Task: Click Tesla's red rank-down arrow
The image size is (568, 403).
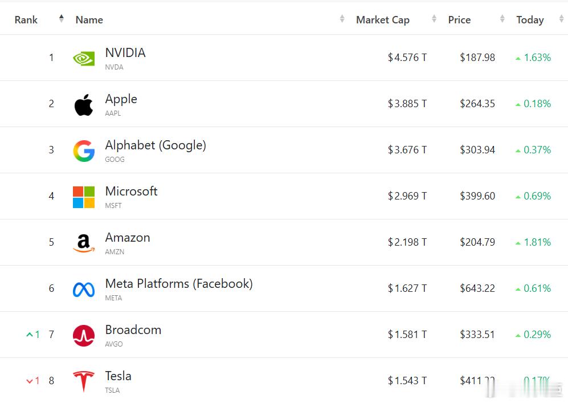Action: pyautogui.click(x=30, y=381)
